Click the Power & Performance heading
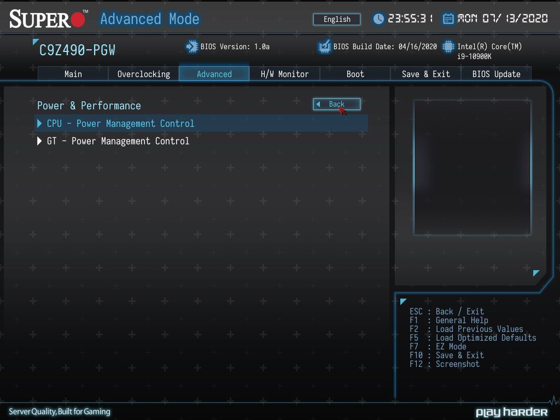 point(89,106)
